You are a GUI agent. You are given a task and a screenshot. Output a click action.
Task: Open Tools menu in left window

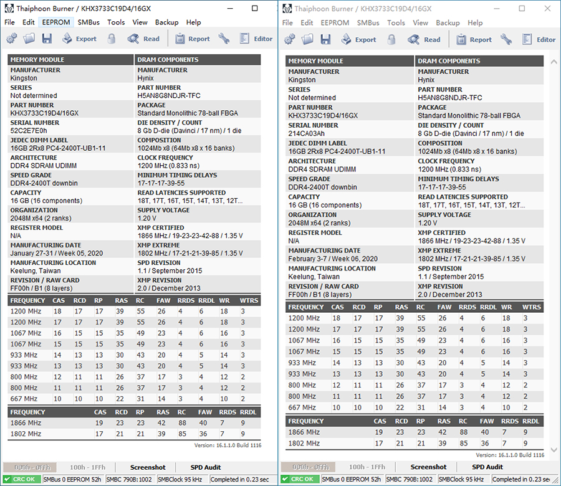116,22
